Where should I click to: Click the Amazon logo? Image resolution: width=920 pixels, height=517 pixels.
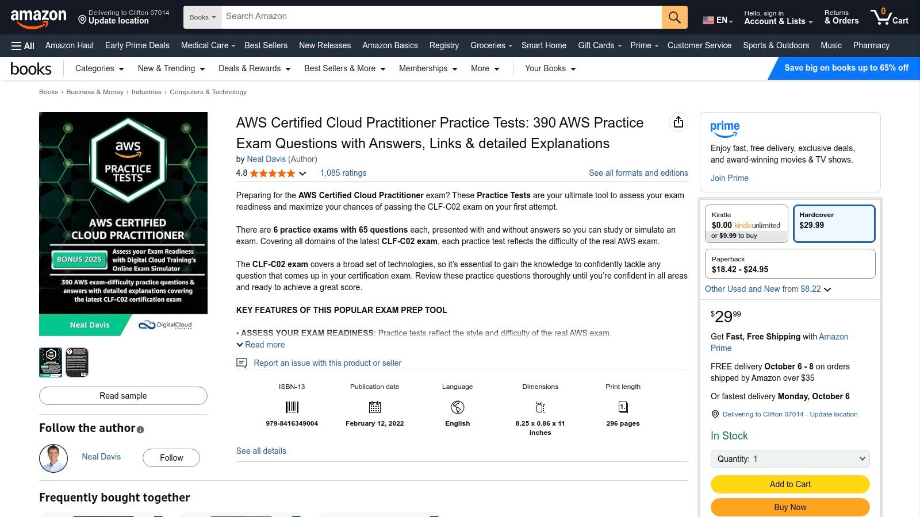39,17
